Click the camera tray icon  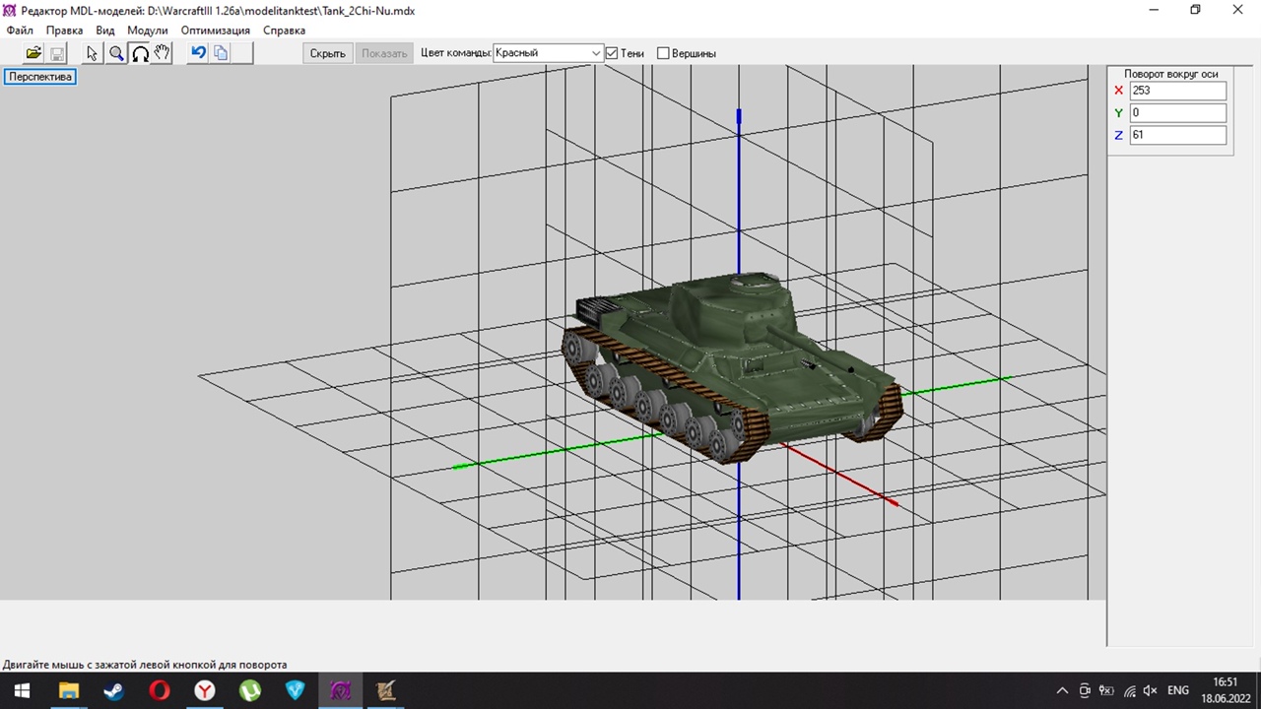point(1085,690)
